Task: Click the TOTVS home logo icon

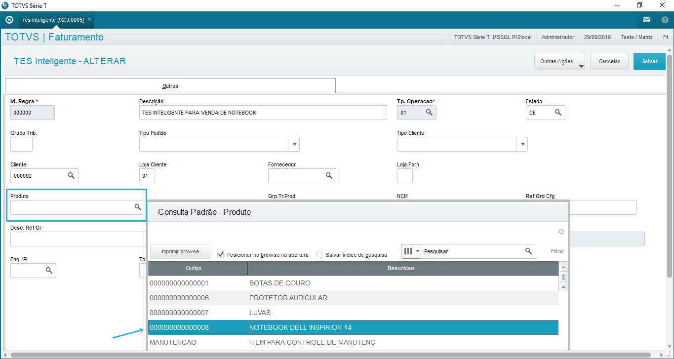Action: (9, 20)
